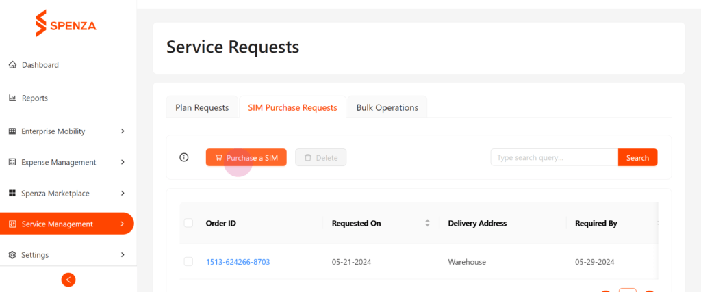Click the Purchase a SIM button

[x=246, y=157]
